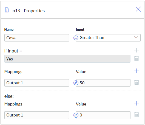Screen dimensions: 145x125
Task: Toggle the Input source list icon
Action: coord(76,38)
